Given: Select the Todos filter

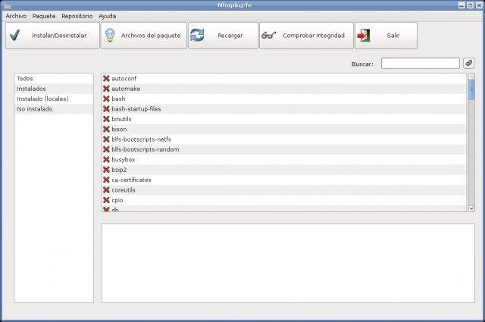Looking at the screenshot, I should pos(54,79).
